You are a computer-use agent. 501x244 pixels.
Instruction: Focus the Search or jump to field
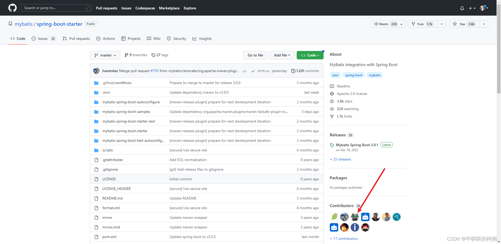[56, 8]
